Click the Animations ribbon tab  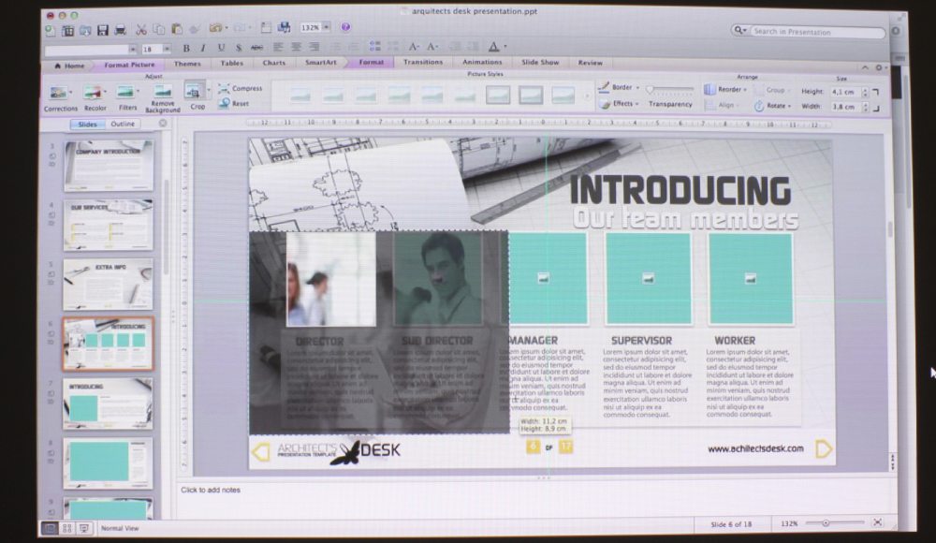(482, 62)
